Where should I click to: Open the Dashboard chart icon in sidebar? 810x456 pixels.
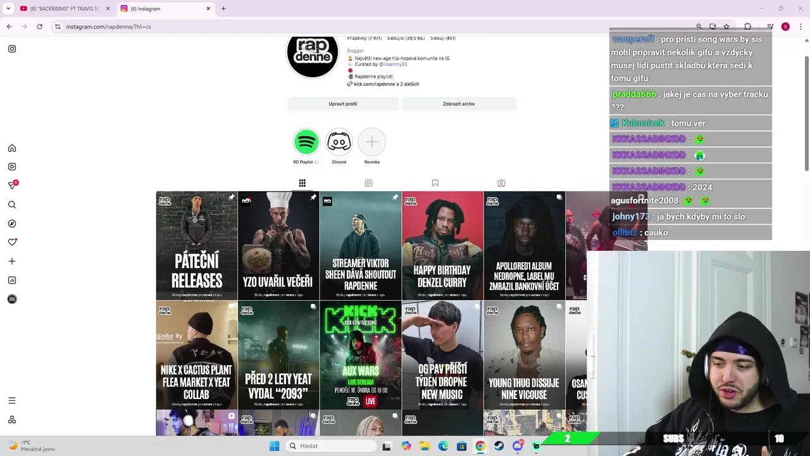pyautogui.click(x=12, y=280)
